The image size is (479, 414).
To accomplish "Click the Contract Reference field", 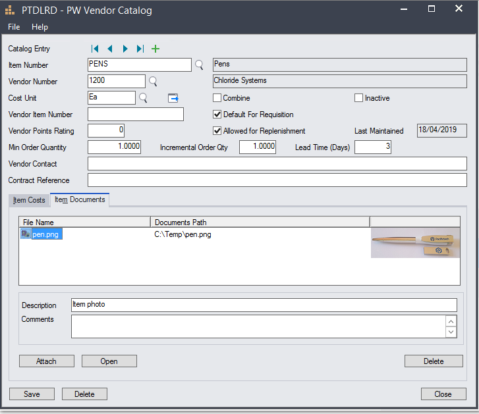I will pyautogui.click(x=277, y=180).
